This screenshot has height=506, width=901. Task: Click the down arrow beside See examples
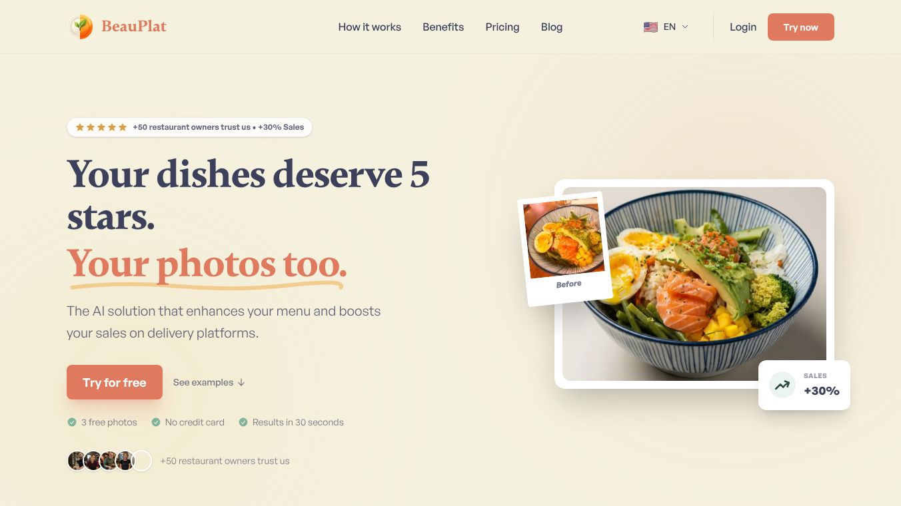click(x=241, y=382)
